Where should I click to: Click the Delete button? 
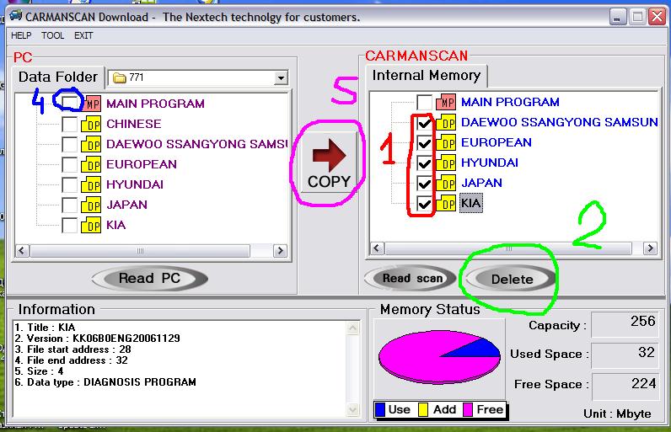click(x=512, y=280)
